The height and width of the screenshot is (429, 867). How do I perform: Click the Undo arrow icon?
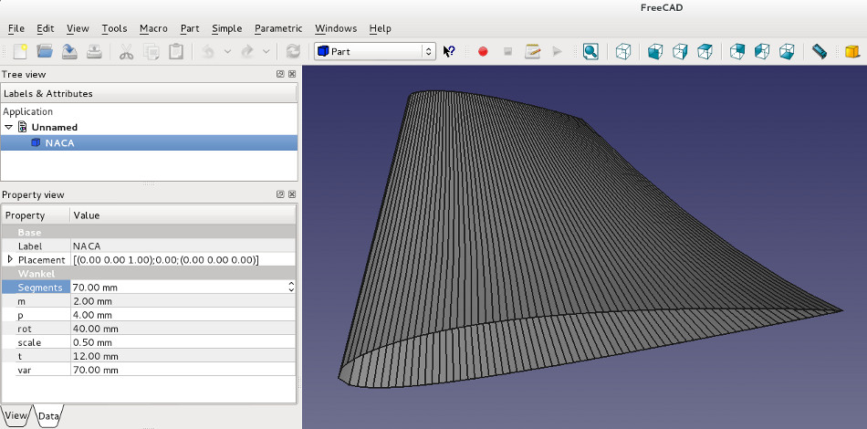pos(208,51)
